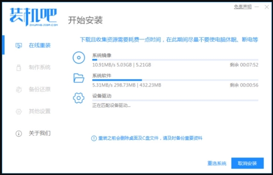Click the 设备驱动 label
This screenshot has height=175, width=273.
(102, 96)
